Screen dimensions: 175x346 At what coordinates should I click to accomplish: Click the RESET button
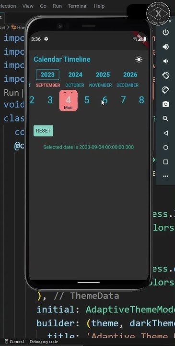pyautogui.click(x=43, y=131)
